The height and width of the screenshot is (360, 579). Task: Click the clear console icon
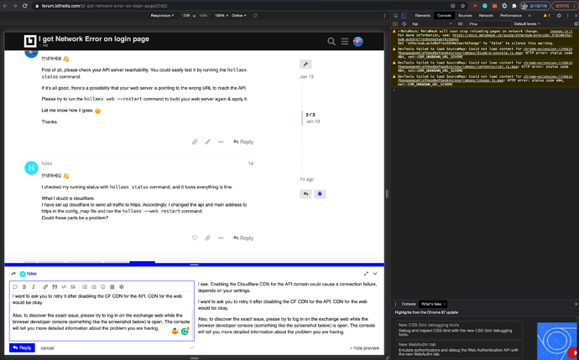404,24
